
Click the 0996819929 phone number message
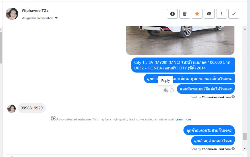[32, 108]
